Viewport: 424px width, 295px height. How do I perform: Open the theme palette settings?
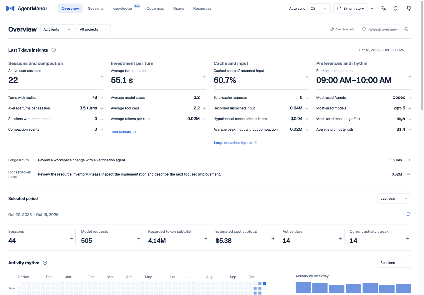pyautogui.click(x=396, y=9)
